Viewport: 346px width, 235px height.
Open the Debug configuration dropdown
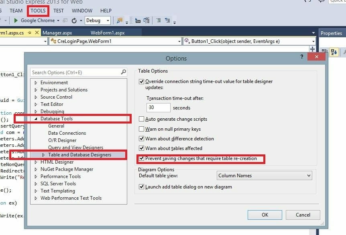coord(98,20)
